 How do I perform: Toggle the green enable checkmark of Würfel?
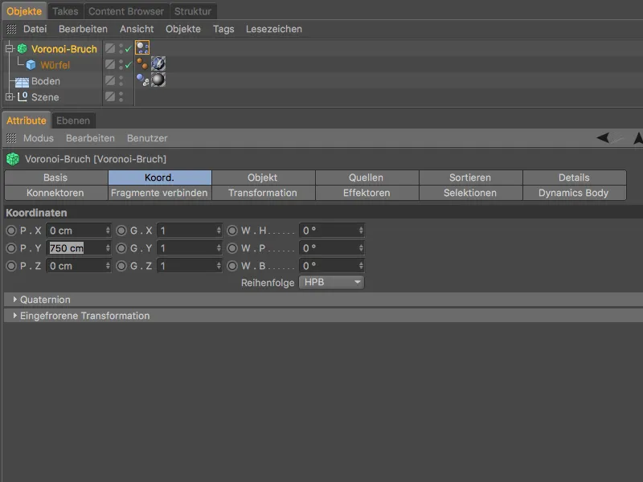click(129, 65)
